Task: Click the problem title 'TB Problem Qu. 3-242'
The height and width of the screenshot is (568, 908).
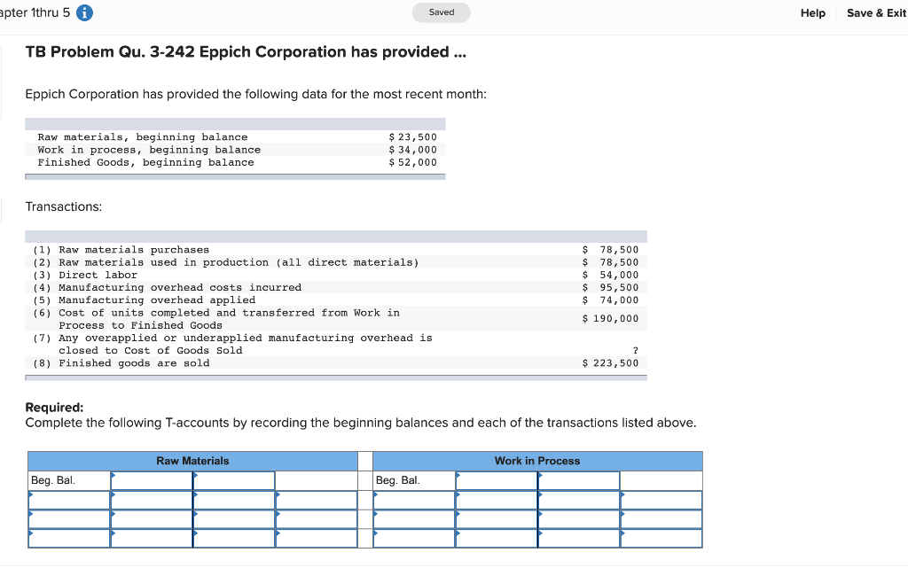Action: click(x=110, y=52)
